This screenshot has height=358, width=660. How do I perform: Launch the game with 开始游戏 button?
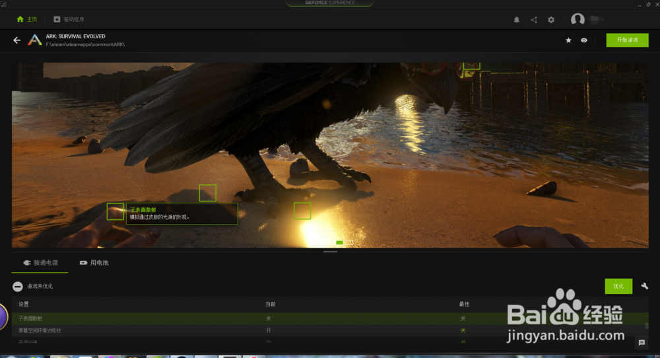(627, 40)
